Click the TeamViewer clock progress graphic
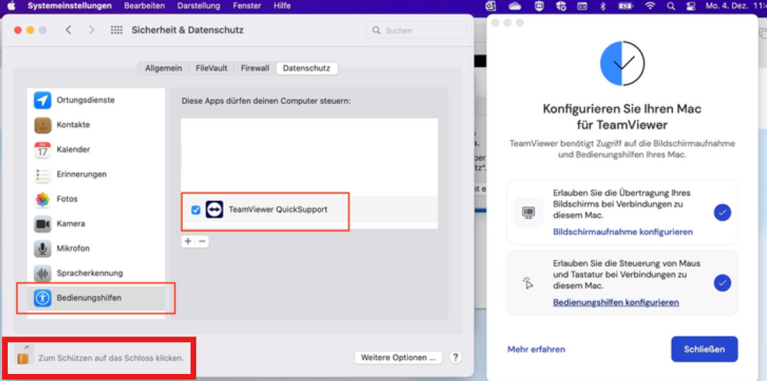This screenshot has width=767, height=381. [x=622, y=64]
